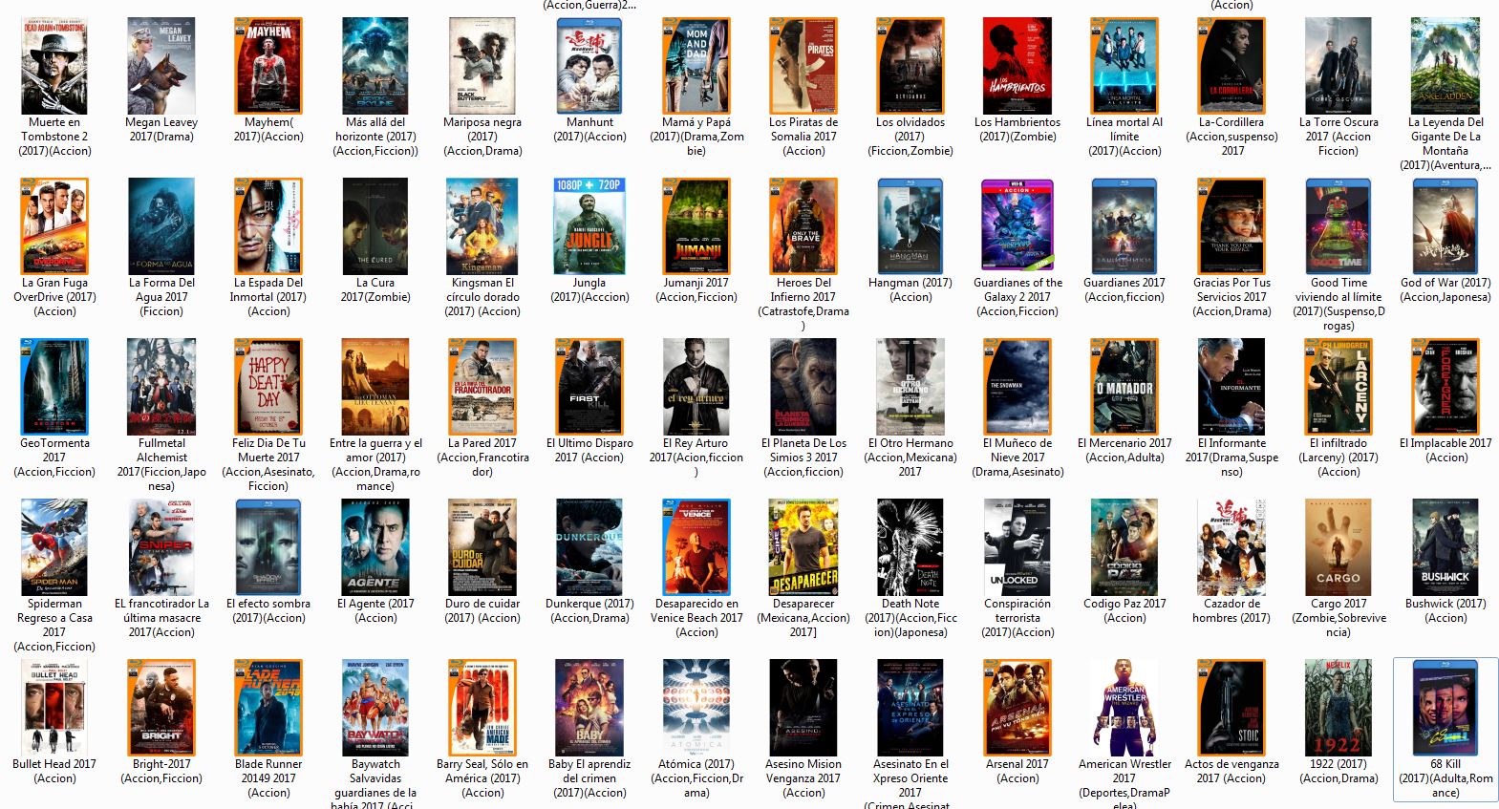The image size is (1499, 809).
Task: Select El Muñeco de Nieve 2017 icon
Action: 1017,387
